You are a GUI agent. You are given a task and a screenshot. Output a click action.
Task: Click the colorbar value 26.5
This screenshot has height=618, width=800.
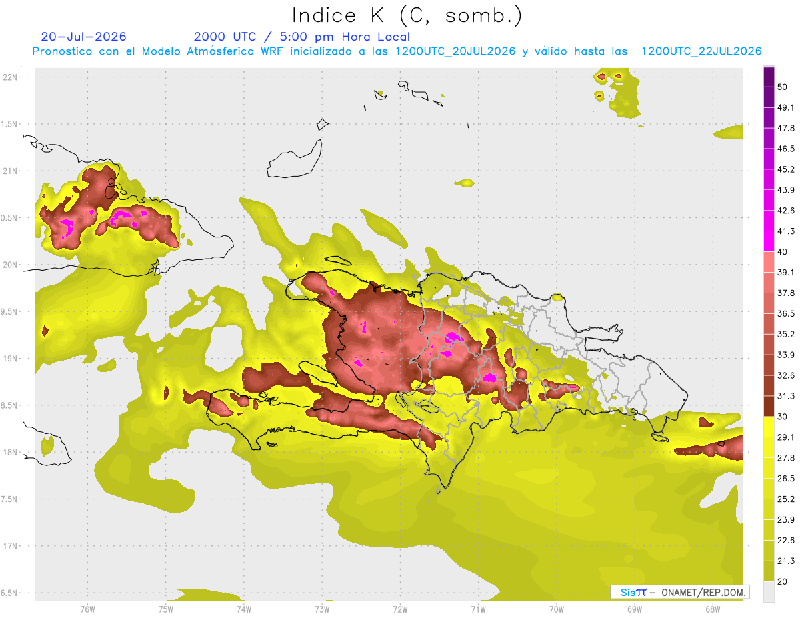[787, 479]
